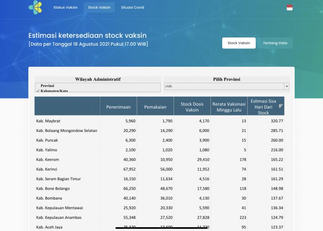Open the Pilih Provinsi dropdown arrow
Image resolution: width=323 pixels, height=231 pixels.
(x=286, y=86)
